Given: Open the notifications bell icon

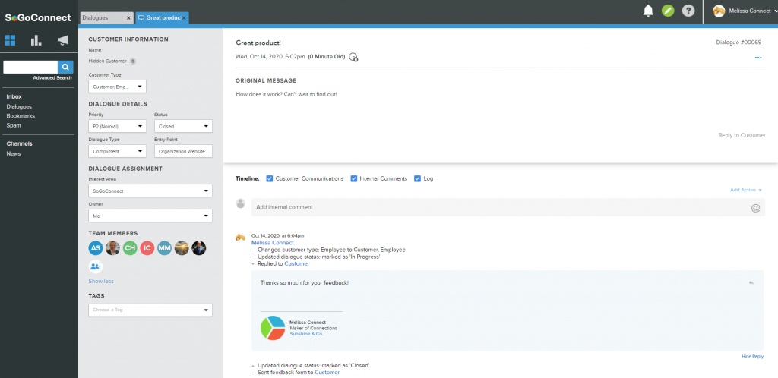Looking at the screenshot, I should pos(648,11).
